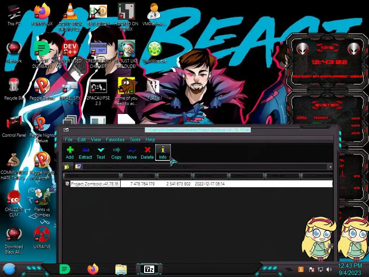
Task: Click the 7-Zip archive path field
Action: click(x=201, y=167)
